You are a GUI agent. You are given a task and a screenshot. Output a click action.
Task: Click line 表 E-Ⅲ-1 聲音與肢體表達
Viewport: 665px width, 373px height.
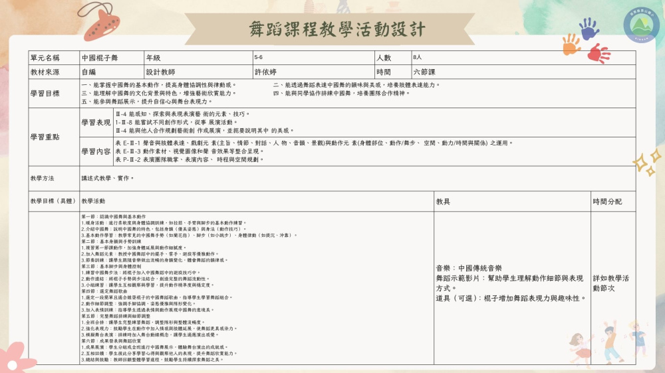pyautogui.click(x=315, y=143)
